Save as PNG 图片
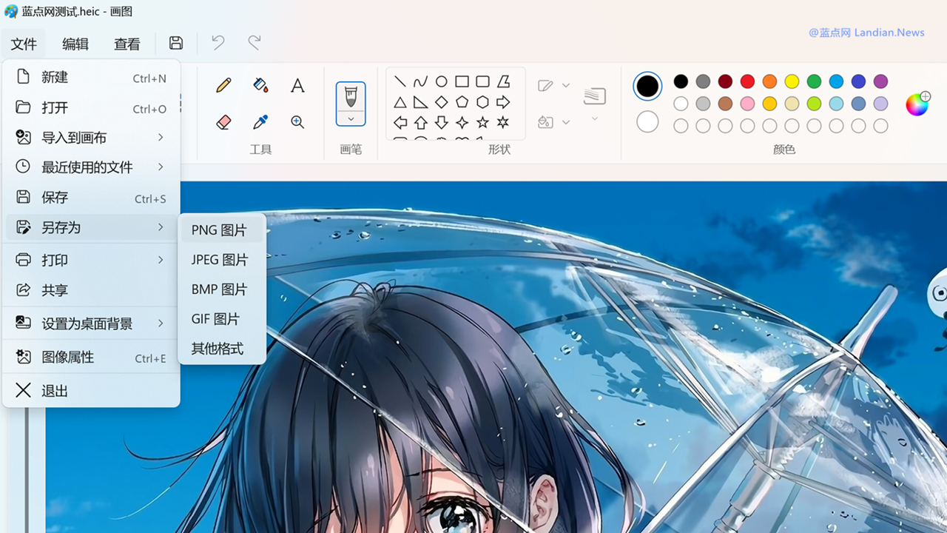 222,230
